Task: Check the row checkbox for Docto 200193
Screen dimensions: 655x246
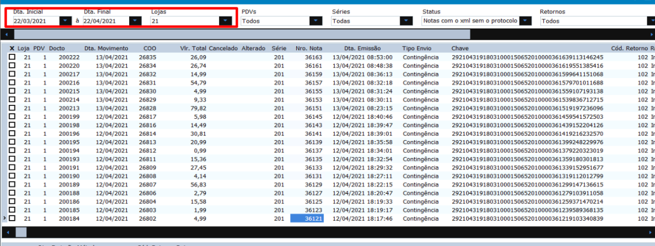Action: [12, 159]
